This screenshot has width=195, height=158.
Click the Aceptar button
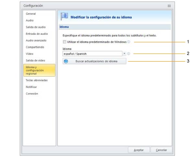139,150
